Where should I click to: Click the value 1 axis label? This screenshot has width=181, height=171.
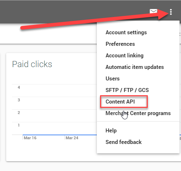tap(19, 125)
